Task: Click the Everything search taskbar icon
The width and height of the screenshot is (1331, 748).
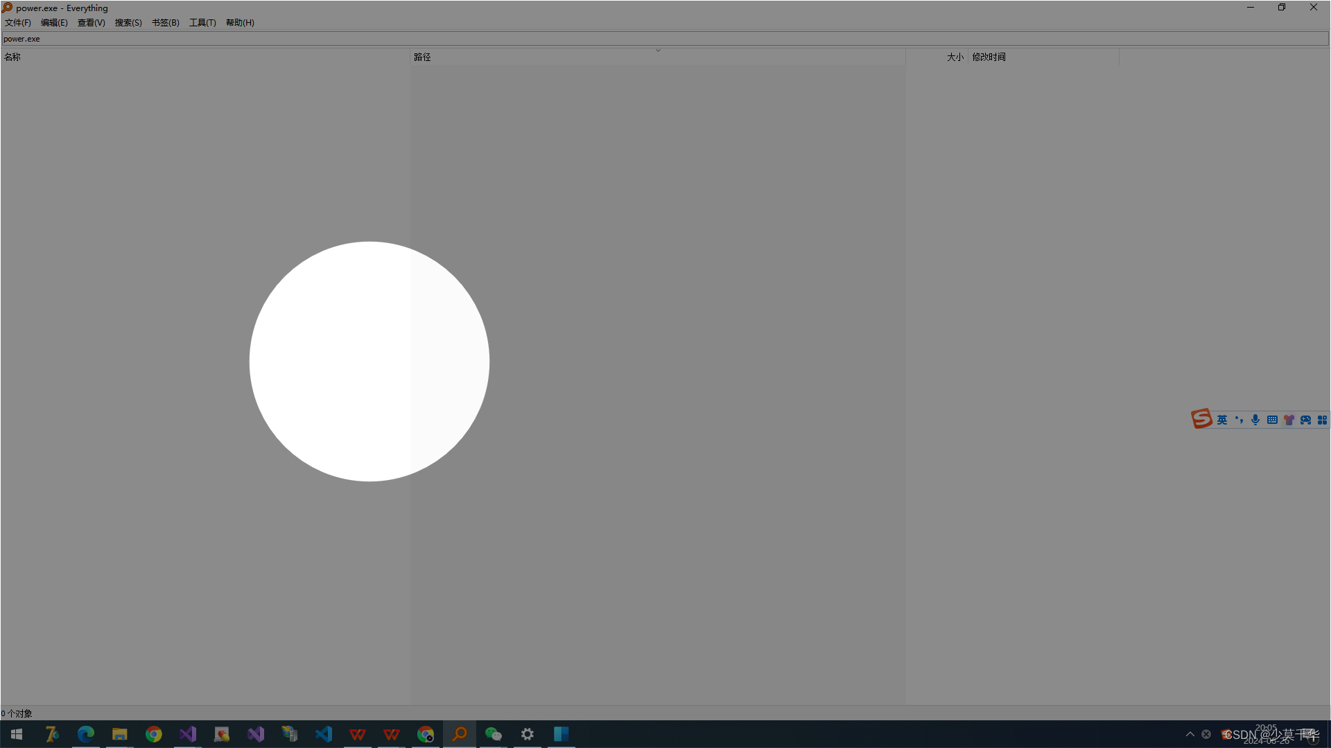Action: tap(460, 734)
